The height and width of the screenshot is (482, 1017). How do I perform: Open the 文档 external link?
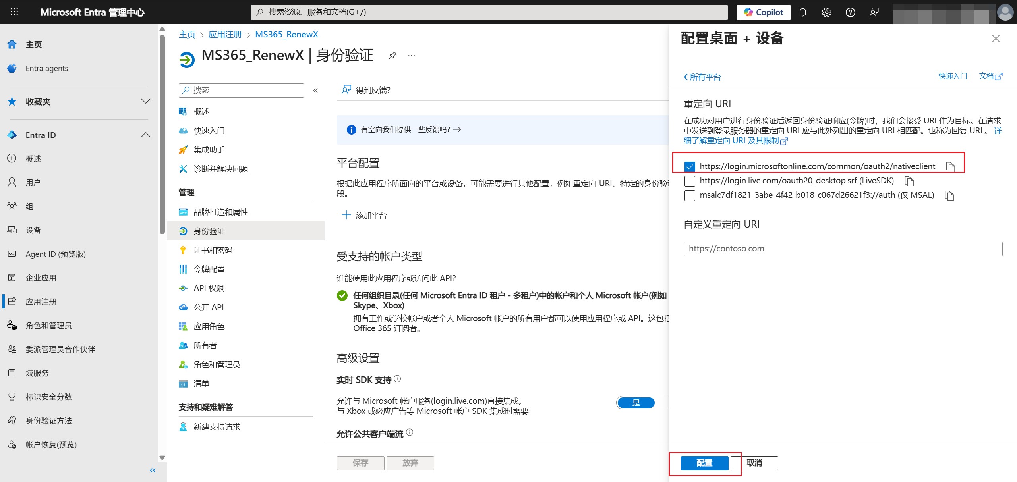point(991,76)
